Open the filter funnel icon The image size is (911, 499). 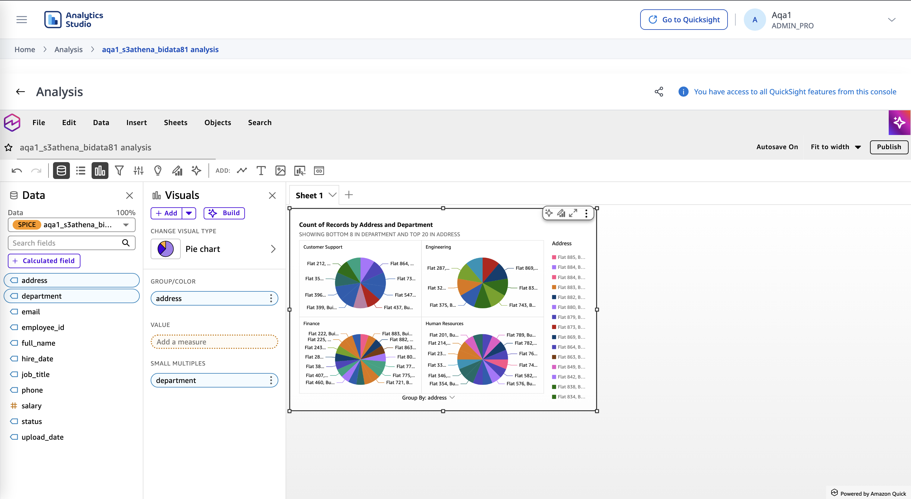click(119, 171)
